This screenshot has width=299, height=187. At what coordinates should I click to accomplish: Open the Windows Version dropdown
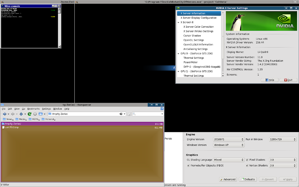[x=228, y=145]
